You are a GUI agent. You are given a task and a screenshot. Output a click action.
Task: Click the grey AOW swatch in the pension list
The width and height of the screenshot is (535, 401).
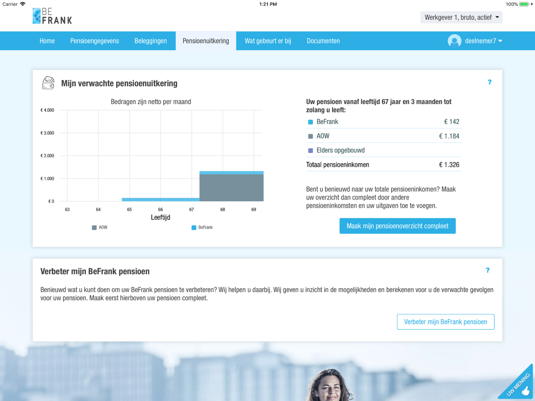[x=311, y=137]
